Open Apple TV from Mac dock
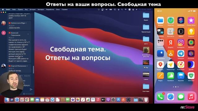 pyautogui.click(x=103, y=100)
